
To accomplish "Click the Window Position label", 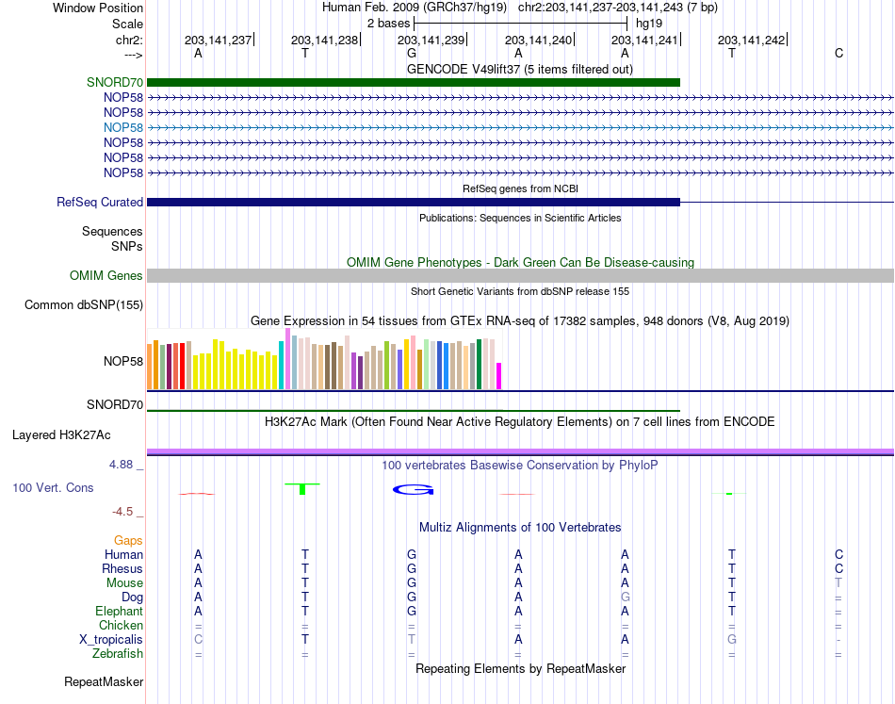I will (98, 8).
